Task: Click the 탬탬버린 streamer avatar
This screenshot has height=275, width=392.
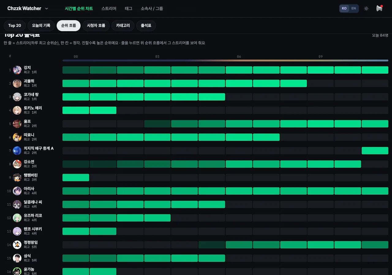Action: pos(17,178)
